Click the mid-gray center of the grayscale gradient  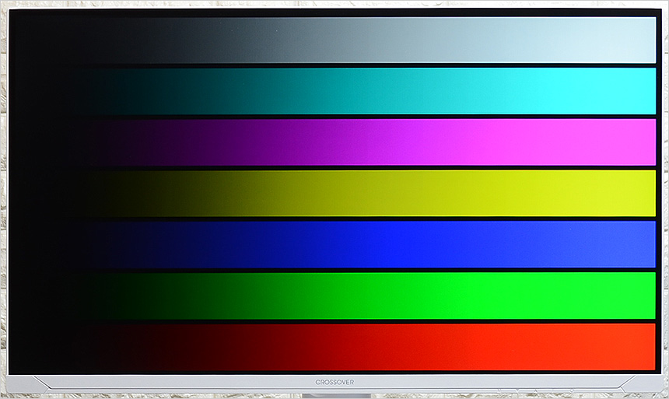click(334, 40)
